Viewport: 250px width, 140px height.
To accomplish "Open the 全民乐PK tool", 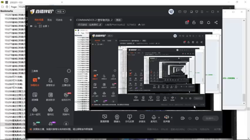I will pyautogui.click(x=66, y=97).
